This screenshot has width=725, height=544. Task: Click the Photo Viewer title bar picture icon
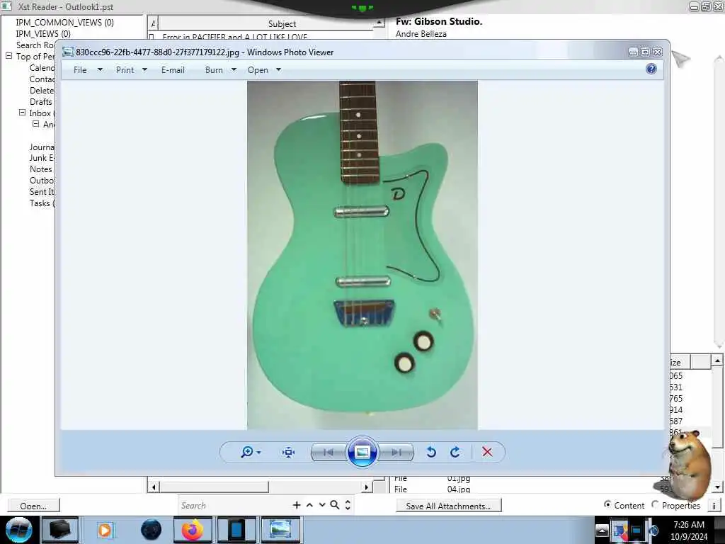[x=67, y=52]
